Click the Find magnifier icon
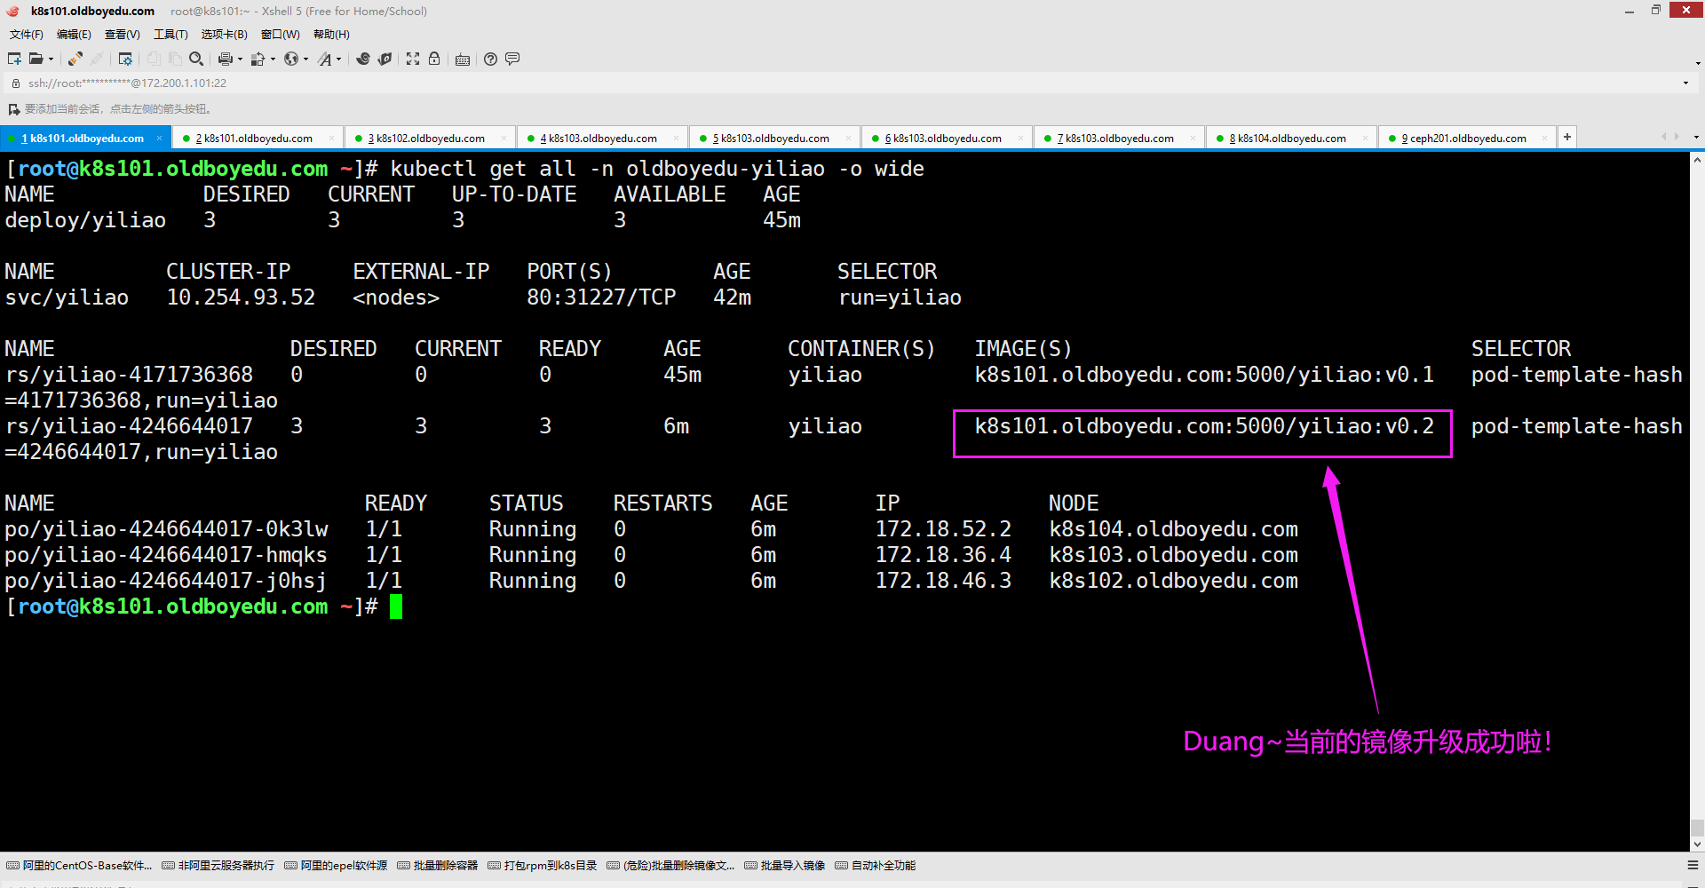 coord(196,59)
